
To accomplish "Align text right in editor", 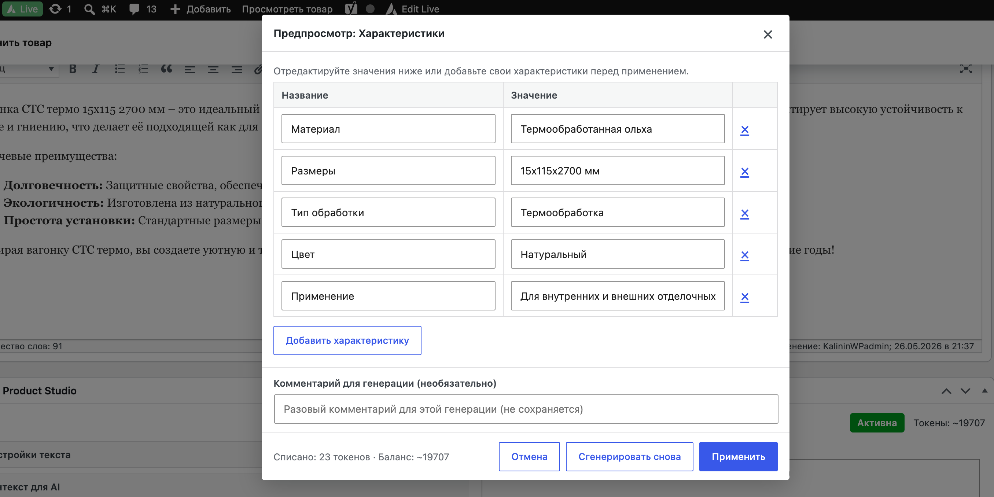I will coord(236,70).
